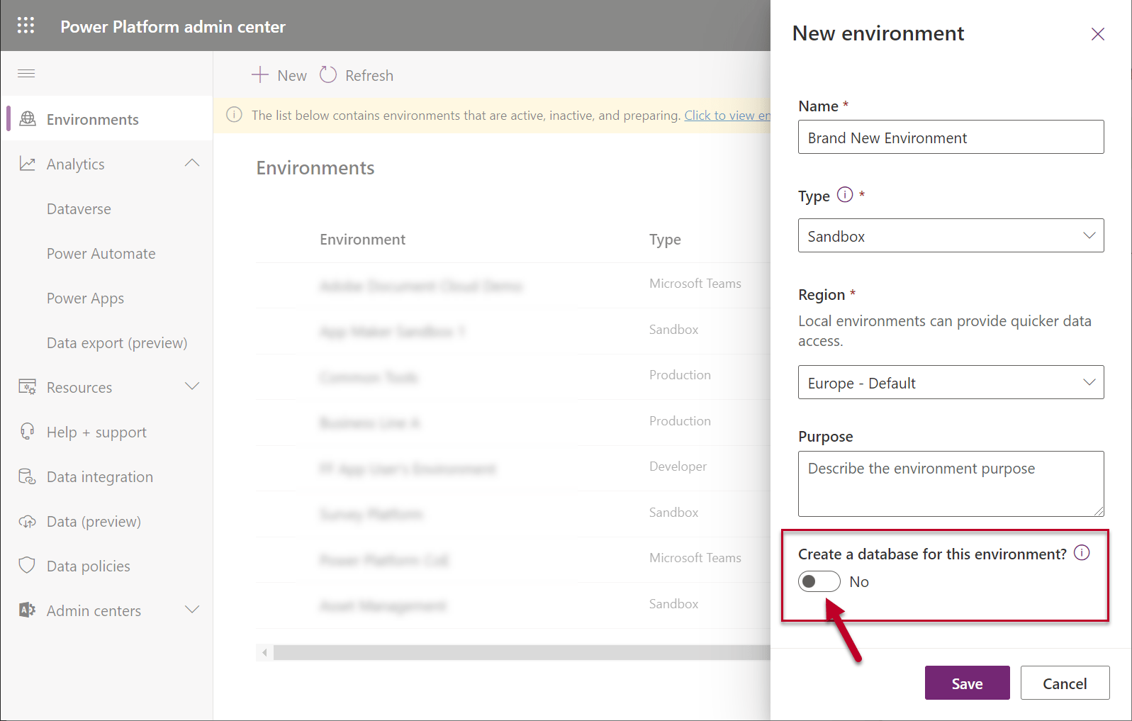Expand the Resources section chevron

click(x=192, y=386)
